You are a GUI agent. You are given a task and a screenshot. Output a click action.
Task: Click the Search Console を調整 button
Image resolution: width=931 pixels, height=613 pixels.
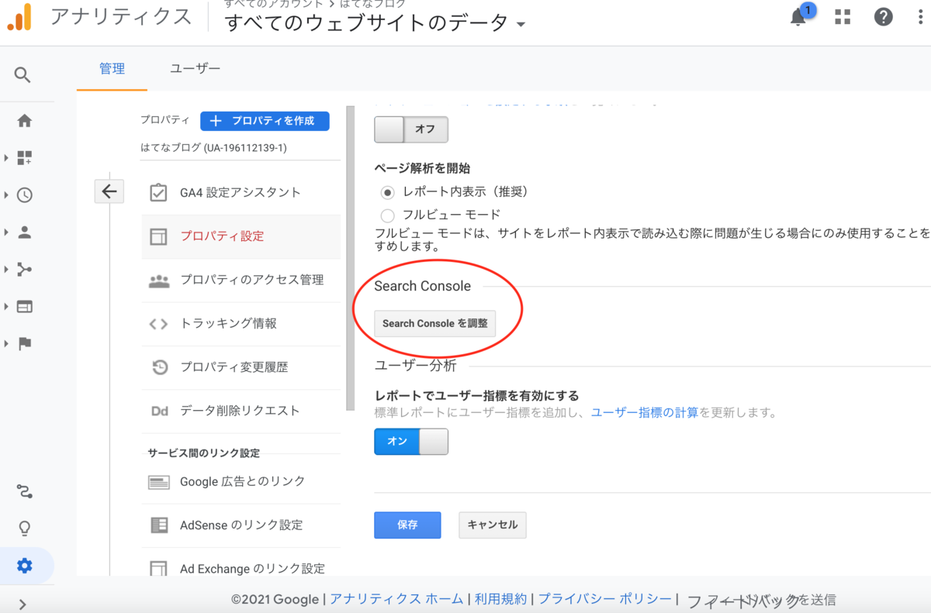click(434, 323)
